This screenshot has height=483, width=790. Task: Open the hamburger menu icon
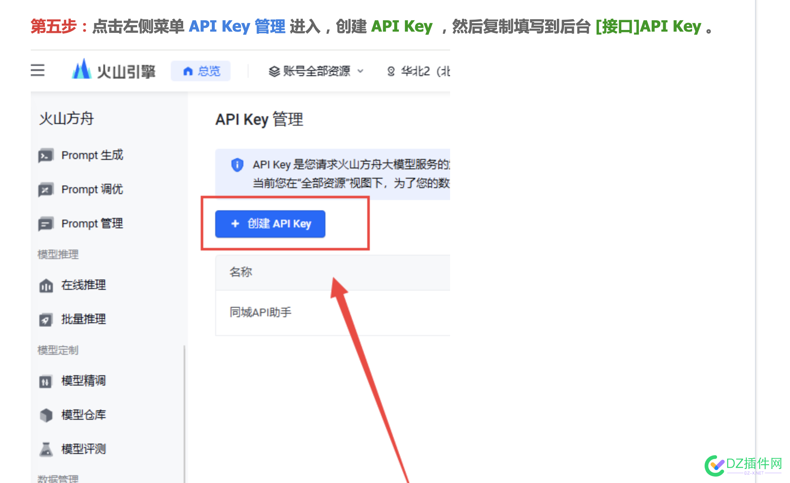tap(38, 70)
